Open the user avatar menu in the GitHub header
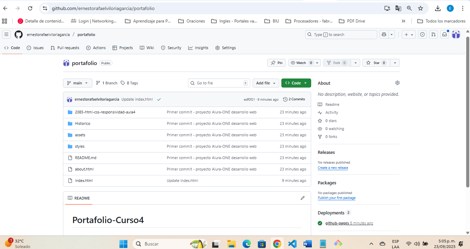 click(456, 35)
